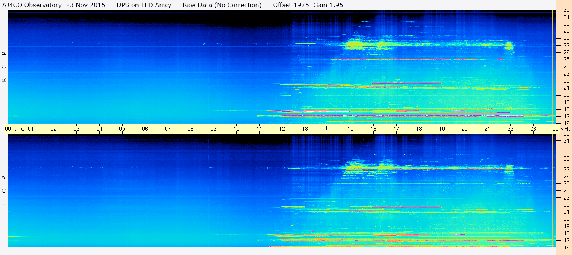Click the 'MHz' label on time axis
The width and height of the screenshot is (572, 255).
pos(565,129)
